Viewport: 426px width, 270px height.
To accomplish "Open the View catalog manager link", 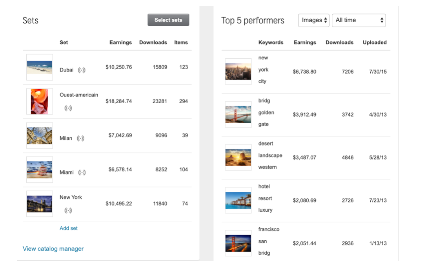I will click(x=53, y=248).
